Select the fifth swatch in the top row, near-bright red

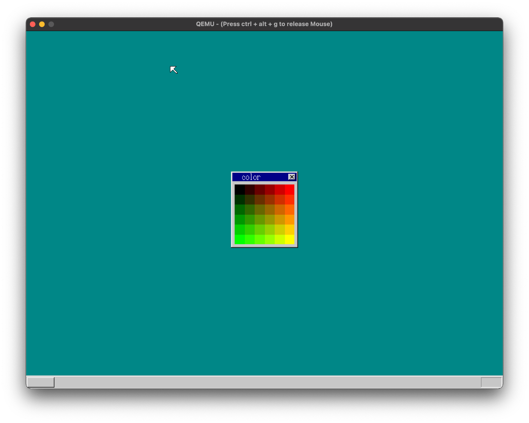point(280,189)
